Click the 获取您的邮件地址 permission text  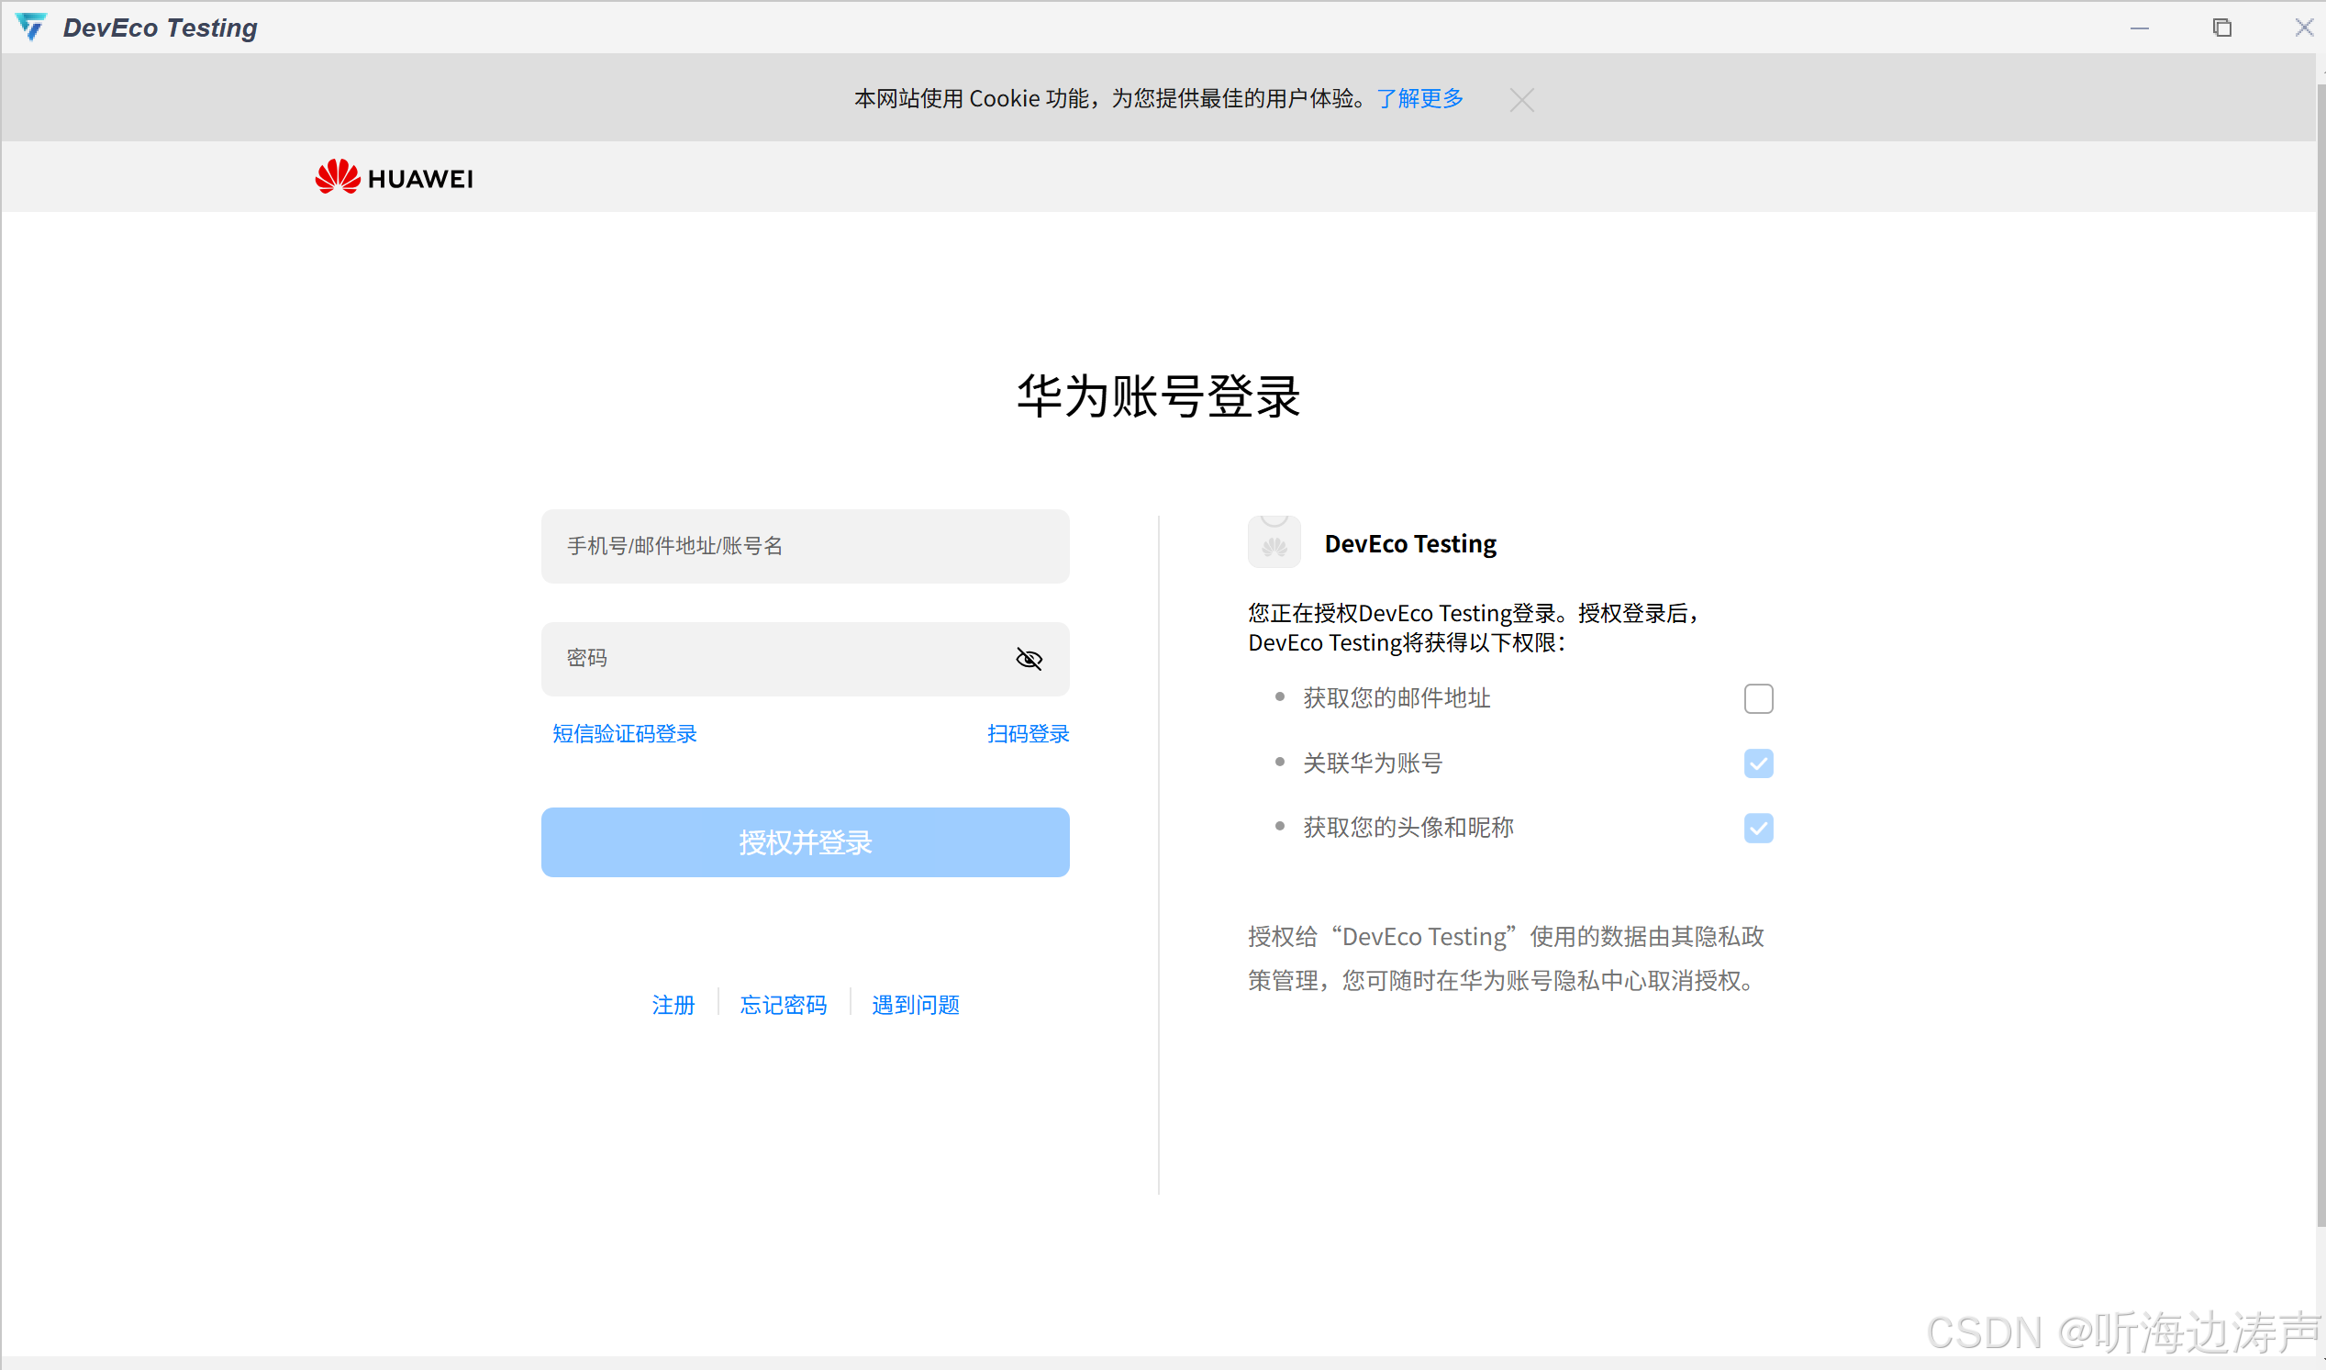click(1396, 698)
